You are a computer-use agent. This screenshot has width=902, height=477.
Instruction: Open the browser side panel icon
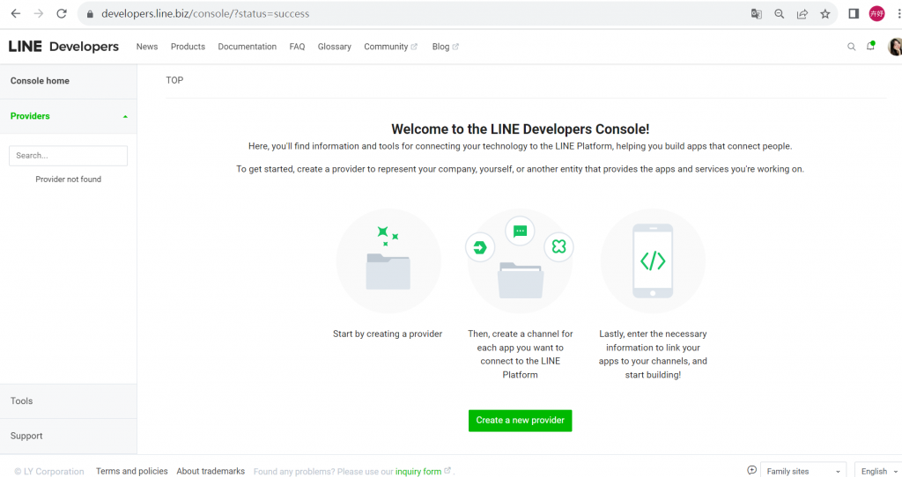tap(854, 14)
